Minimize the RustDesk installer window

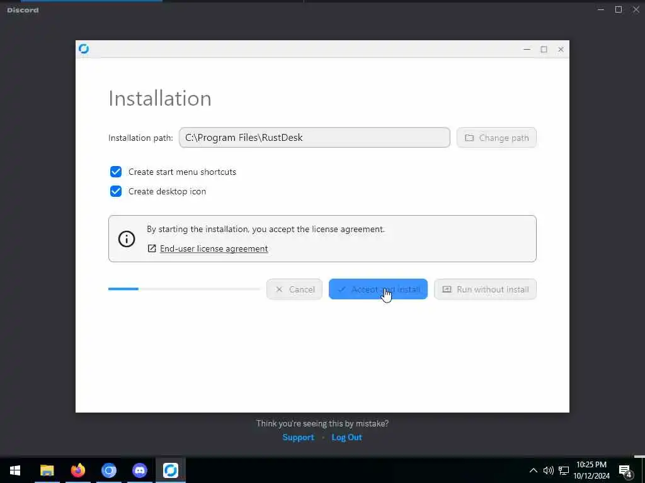click(x=527, y=49)
